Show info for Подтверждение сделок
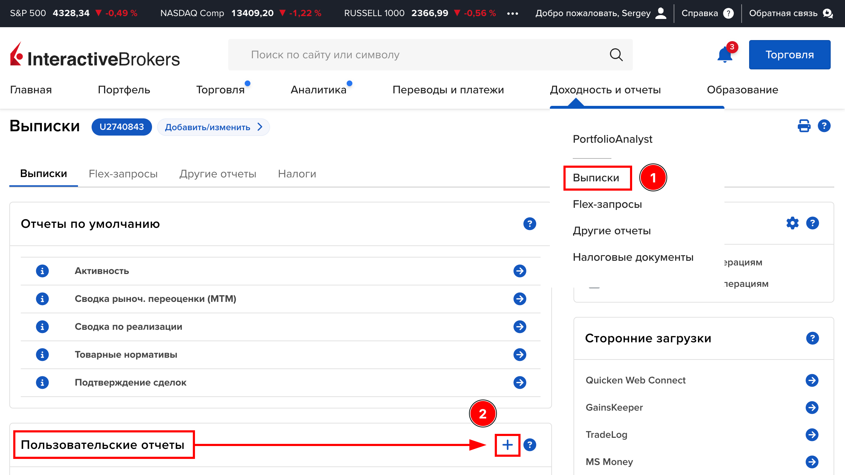 click(x=42, y=382)
